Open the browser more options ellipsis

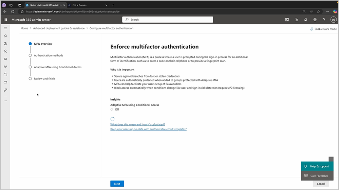pyautogui.click(x=327, y=11)
